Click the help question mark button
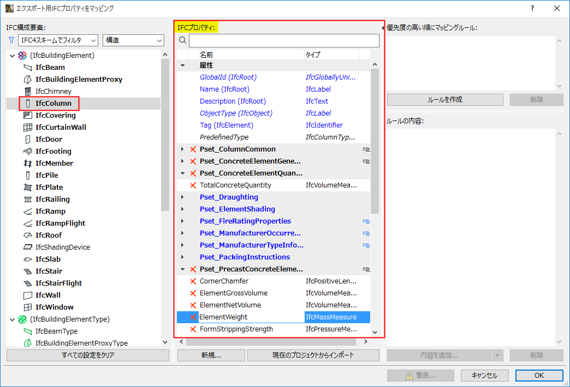570x387 pixels. (x=532, y=8)
